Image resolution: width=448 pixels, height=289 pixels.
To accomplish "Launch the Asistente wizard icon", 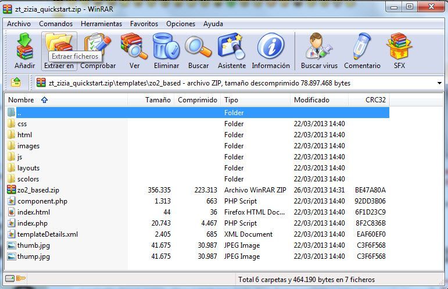I will (x=232, y=46).
